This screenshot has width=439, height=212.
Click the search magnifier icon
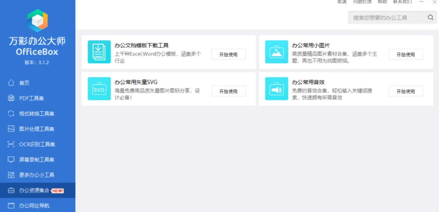click(x=430, y=17)
